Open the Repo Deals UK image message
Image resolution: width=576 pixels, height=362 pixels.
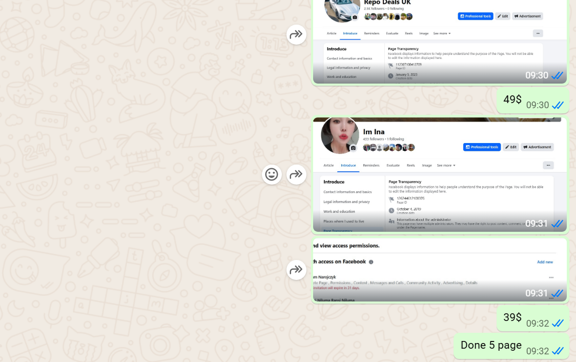440,42
